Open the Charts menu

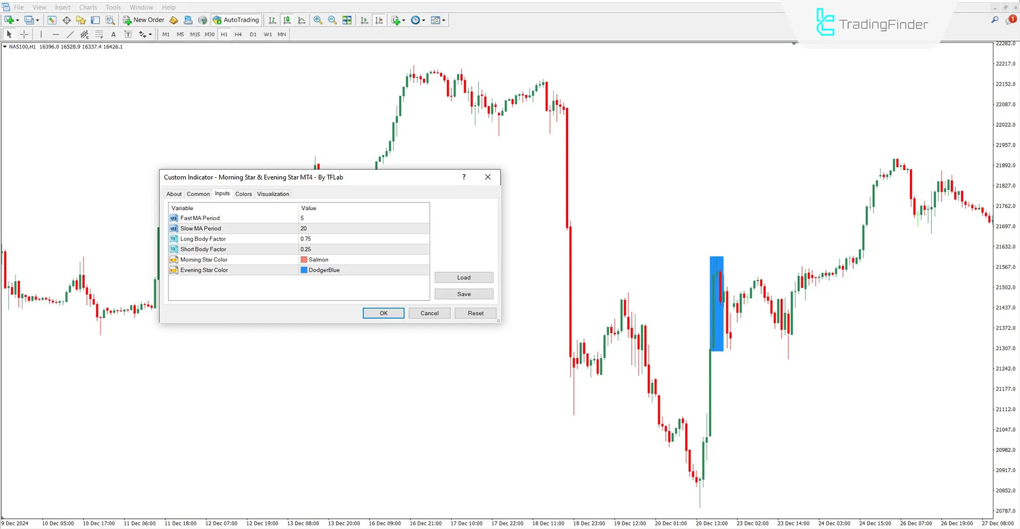[x=88, y=7]
